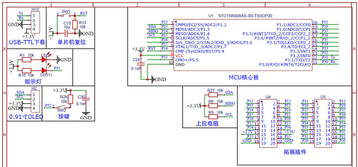
Task: Click the SDA net label after R27
Action: click(229, 92)
